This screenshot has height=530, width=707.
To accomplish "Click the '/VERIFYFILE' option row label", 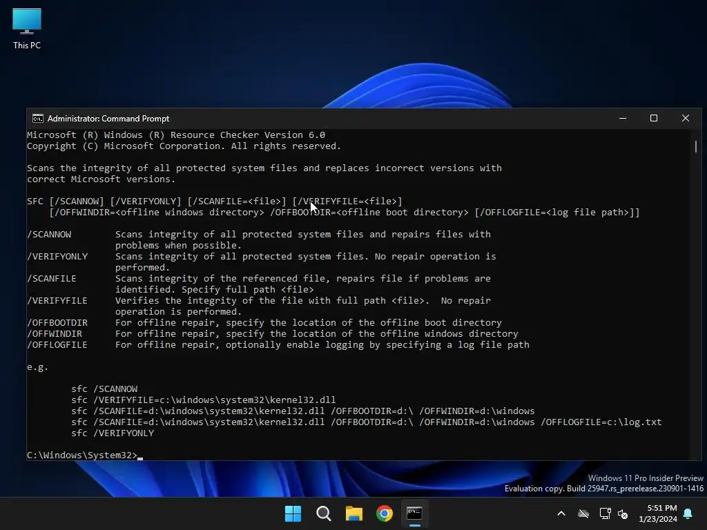I will [57, 301].
